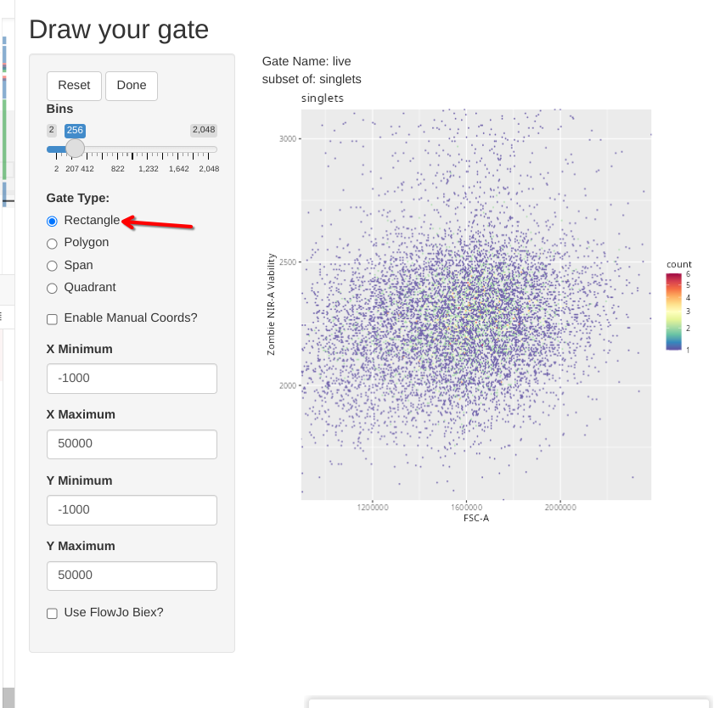714x708 pixels.
Task: Focus the X Minimum input field
Action: click(x=132, y=379)
